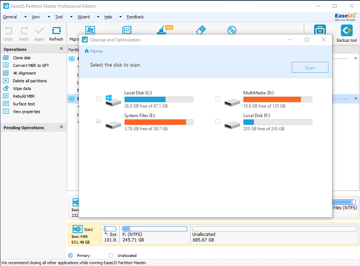Click the Apply checkmark icon
The image size is (360, 266).
tap(40, 31)
